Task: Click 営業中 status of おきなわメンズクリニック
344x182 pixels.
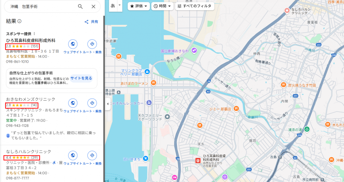Action: pyautogui.click(x=11, y=120)
